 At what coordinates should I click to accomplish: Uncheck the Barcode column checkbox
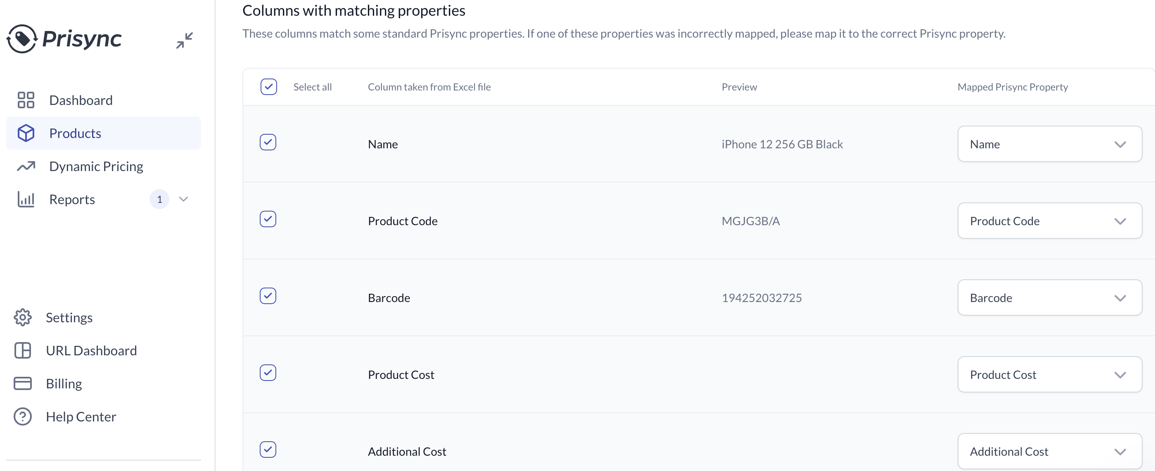(x=268, y=296)
